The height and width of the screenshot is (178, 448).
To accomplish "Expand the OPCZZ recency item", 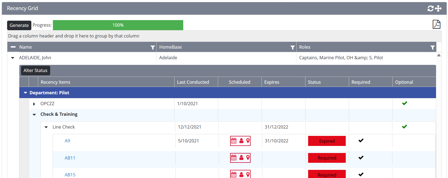I will click(34, 104).
